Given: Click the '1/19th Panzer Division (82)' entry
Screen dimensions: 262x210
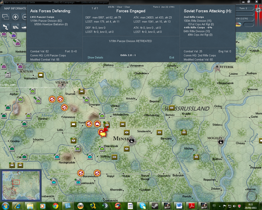Looking at the screenshot, I should (x=46, y=21).
